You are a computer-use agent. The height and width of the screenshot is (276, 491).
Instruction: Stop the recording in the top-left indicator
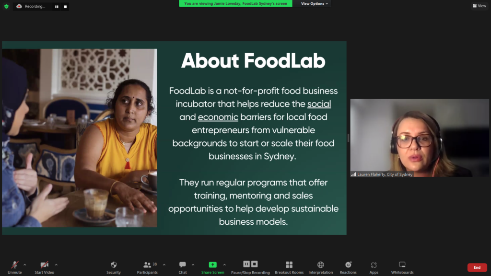click(65, 6)
